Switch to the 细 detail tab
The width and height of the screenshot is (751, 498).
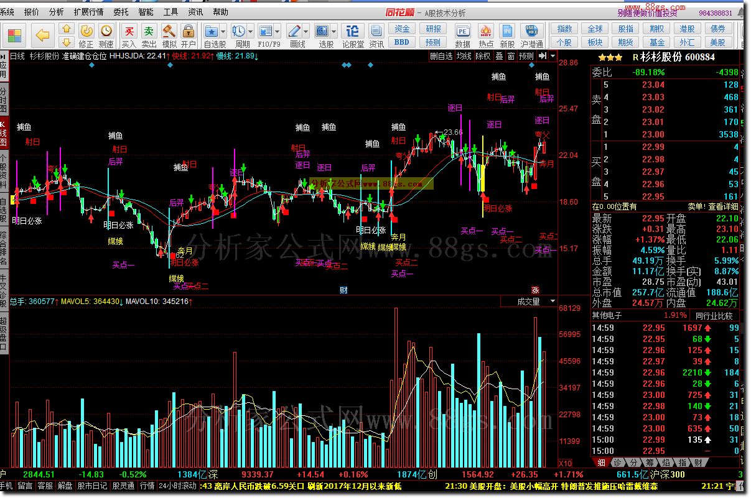(600, 463)
